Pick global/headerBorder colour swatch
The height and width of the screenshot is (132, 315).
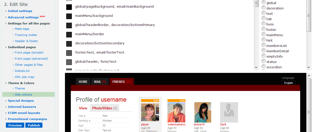[69, 25]
